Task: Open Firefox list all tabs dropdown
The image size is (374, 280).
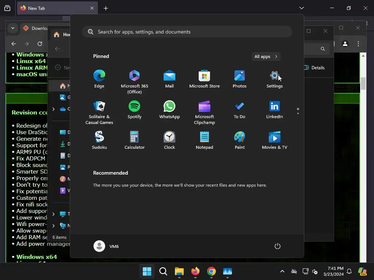Action: tap(301, 8)
